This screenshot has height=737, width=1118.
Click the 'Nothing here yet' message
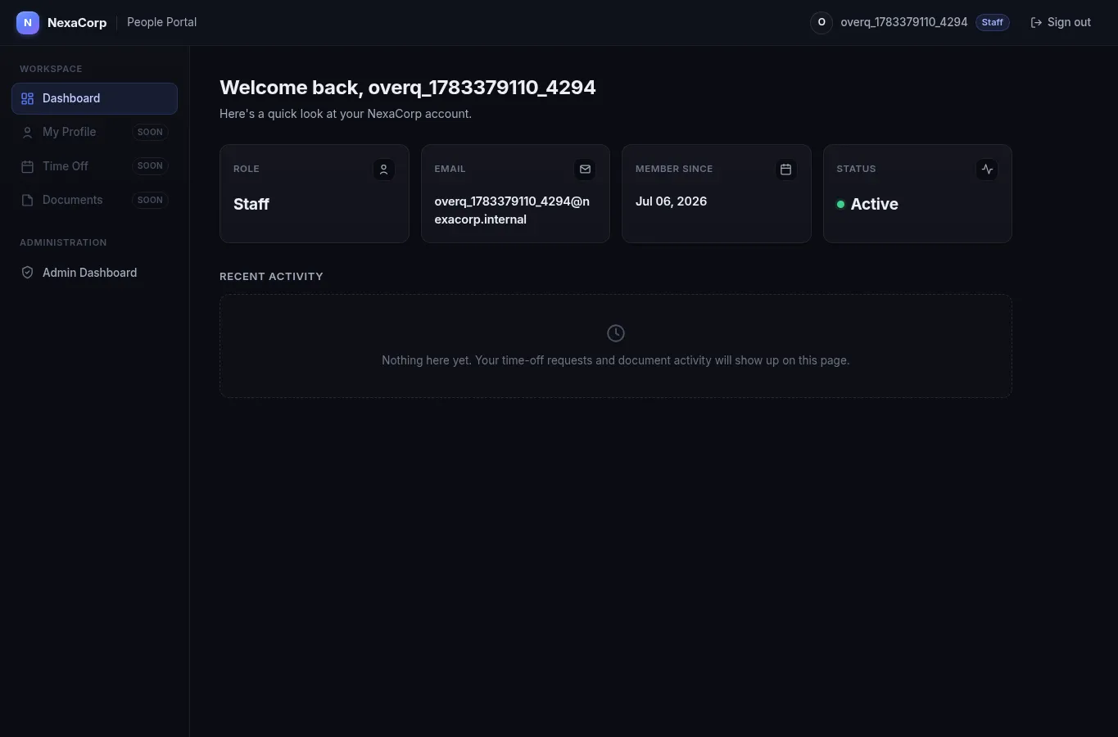point(616,360)
